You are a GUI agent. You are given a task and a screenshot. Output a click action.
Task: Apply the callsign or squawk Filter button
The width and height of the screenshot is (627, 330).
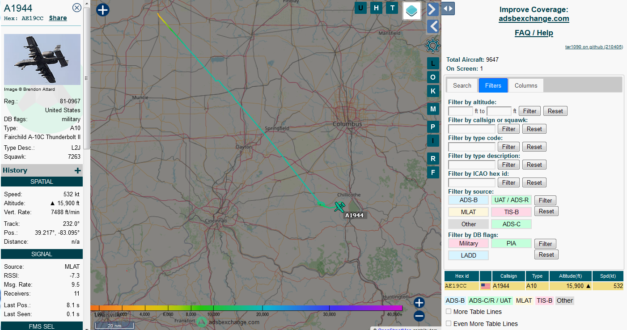(509, 129)
